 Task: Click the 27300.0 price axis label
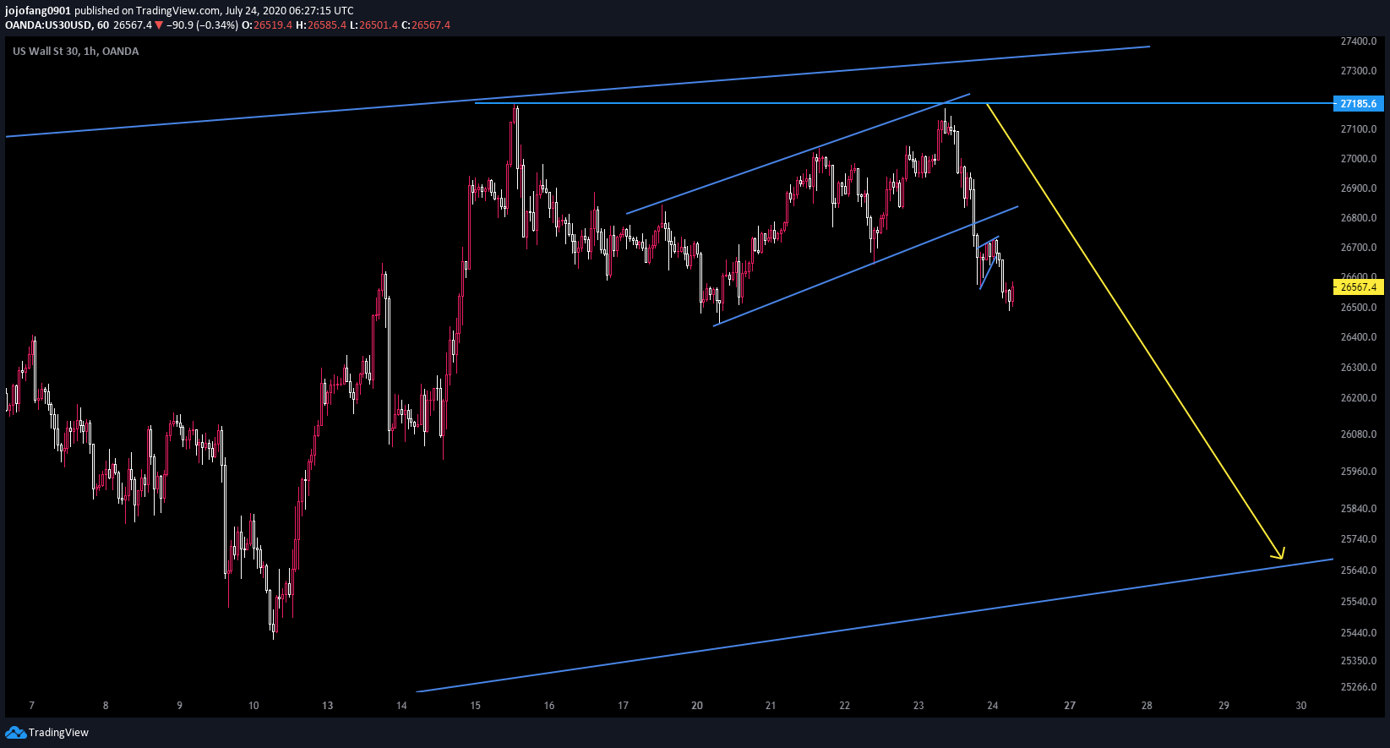coord(1359,71)
